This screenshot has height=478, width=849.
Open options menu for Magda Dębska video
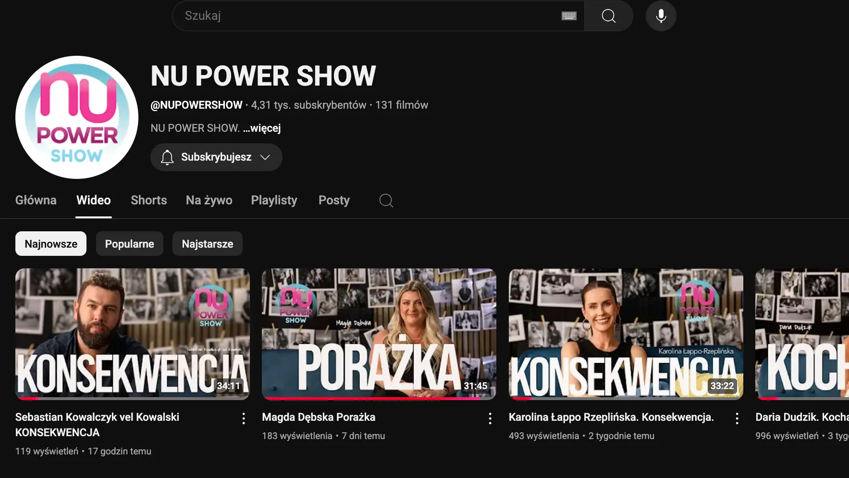pos(490,418)
